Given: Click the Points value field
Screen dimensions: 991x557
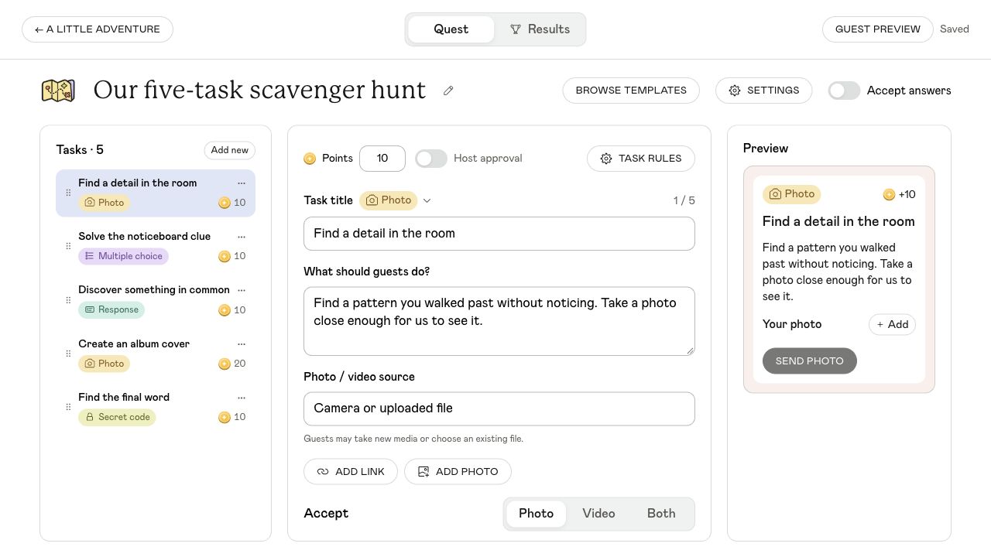Looking at the screenshot, I should [x=382, y=159].
